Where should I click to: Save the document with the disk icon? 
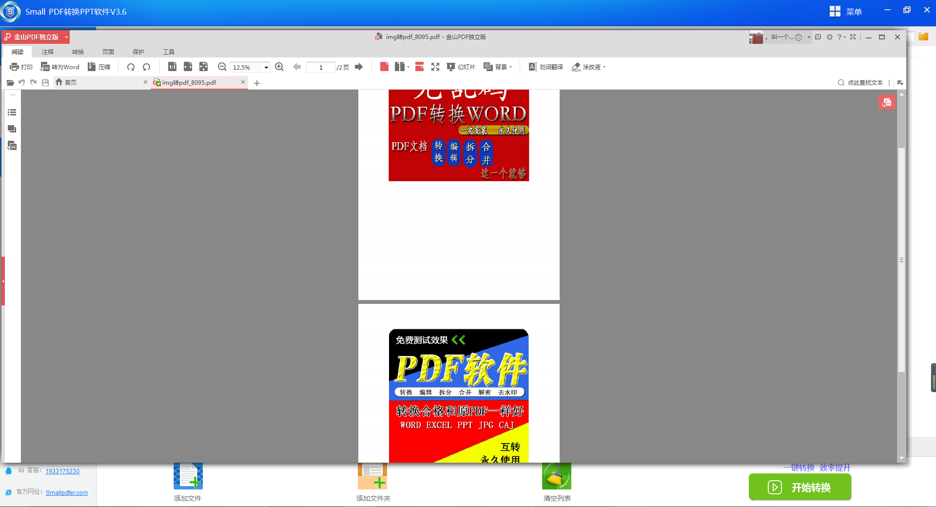[x=45, y=83]
